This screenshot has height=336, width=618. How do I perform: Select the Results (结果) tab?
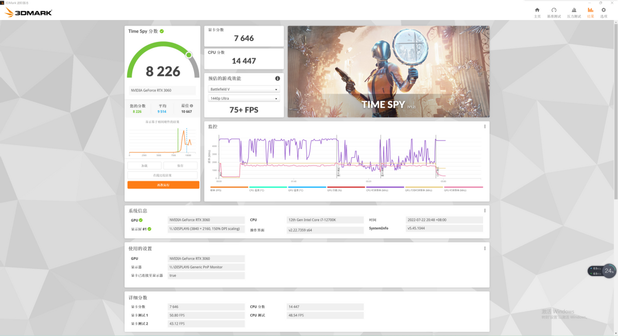click(590, 12)
